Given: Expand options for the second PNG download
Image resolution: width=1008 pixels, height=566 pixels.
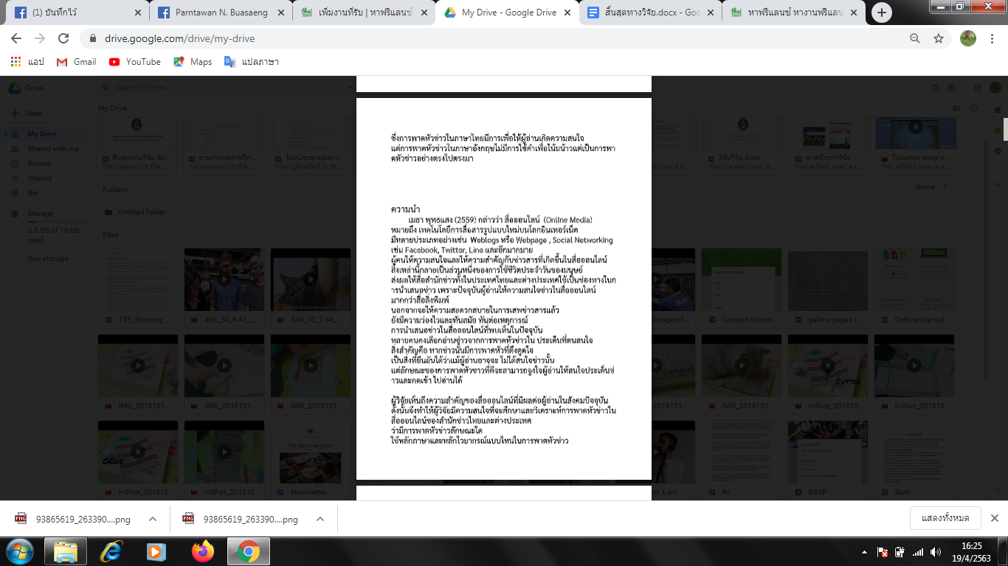Looking at the screenshot, I should click(x=320, y=519).
